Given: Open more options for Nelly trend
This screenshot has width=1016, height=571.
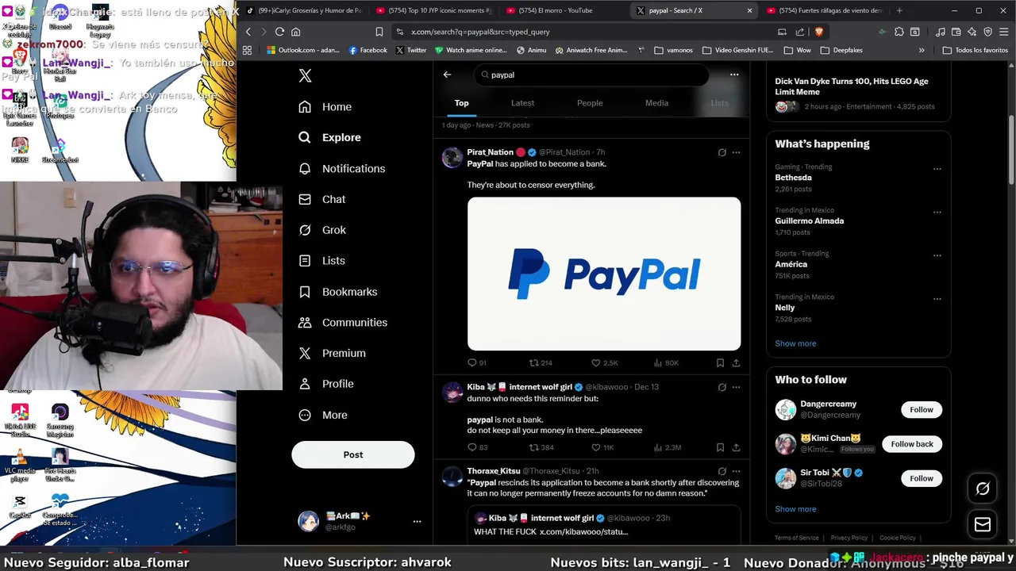Looking at the screenshot, I should tap(937, 298).
